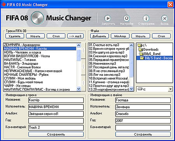Select file 12.Простим друг друга.mp3
Image resolution: width=175 pixels, height=141 pixels.
coord(109,86)
